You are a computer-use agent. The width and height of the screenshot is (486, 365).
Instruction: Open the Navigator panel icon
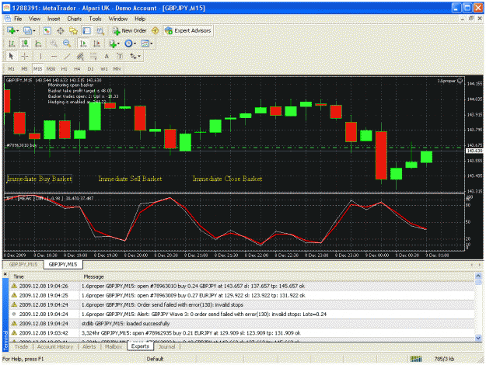click(x=73, y=30)
